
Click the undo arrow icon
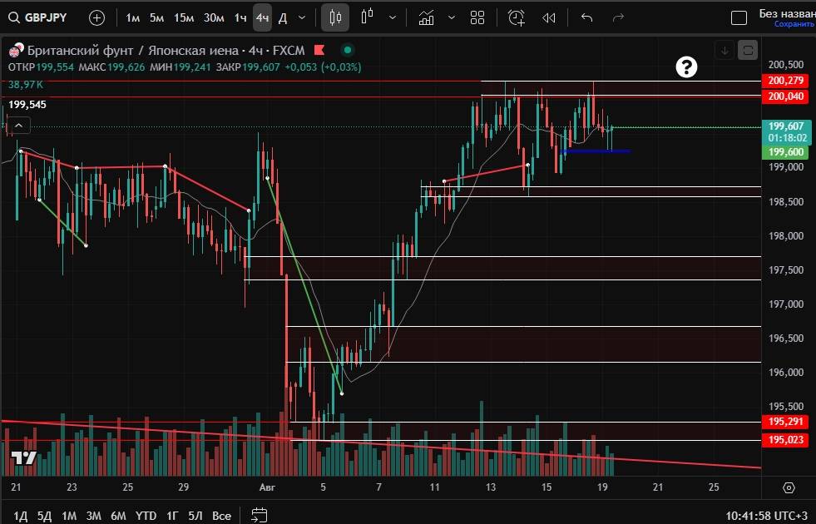[587, 17]
